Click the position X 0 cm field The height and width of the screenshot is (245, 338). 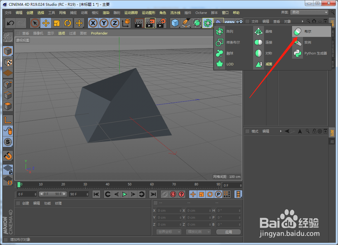click(x=169, y=211)
